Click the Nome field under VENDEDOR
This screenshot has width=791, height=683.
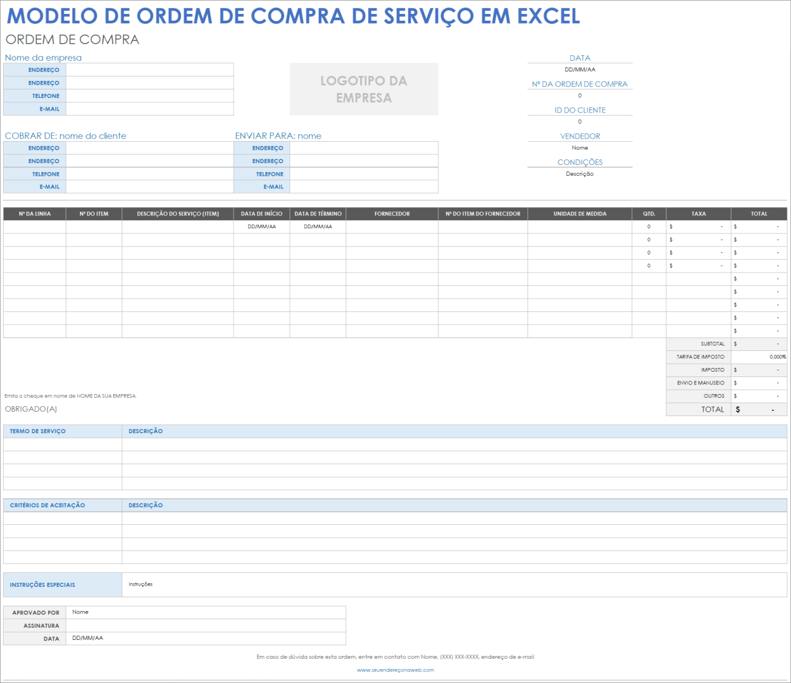coord(580,148)
